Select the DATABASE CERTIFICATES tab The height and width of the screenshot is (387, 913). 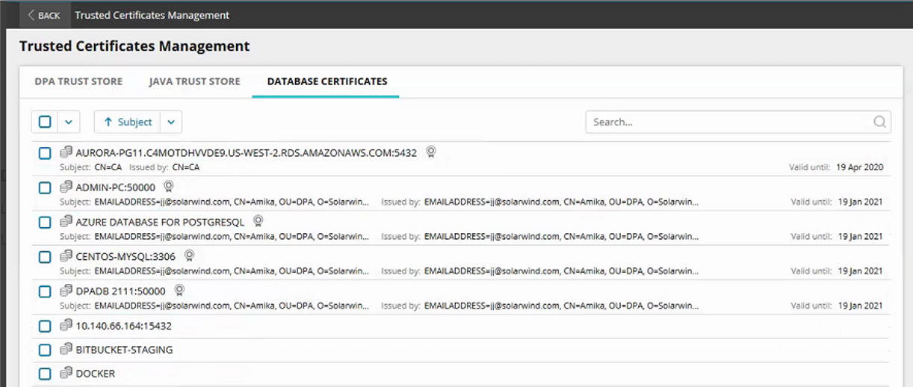tap(327, 81)
